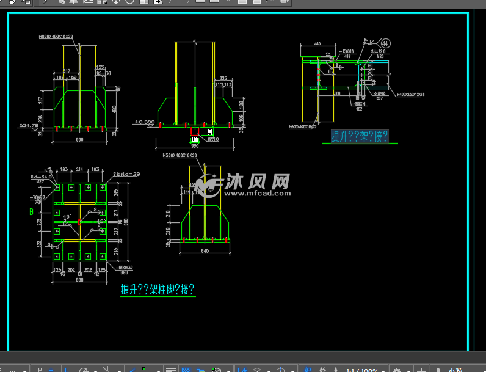The width and height of the screenshot is (486, 372).
Task: Click the circled 44 detail bubble
Action: (x=385, y=43)
